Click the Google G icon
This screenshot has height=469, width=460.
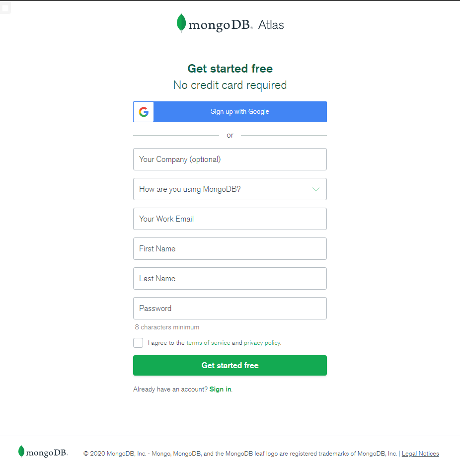[x=144, y=112]
